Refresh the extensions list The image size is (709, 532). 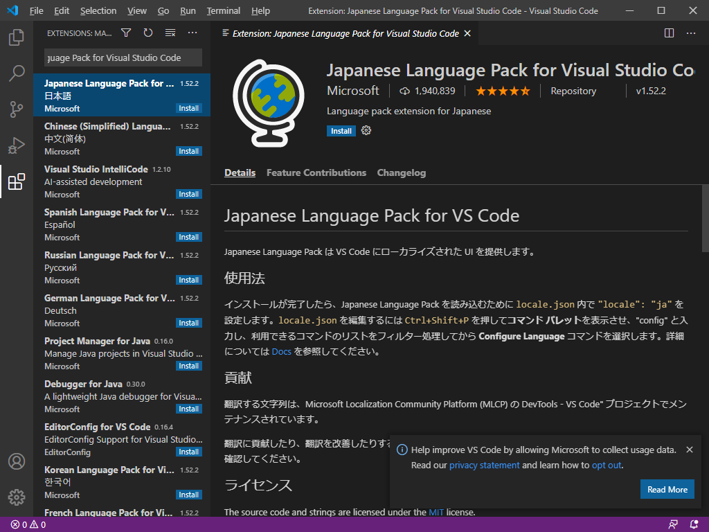point(148,33)
